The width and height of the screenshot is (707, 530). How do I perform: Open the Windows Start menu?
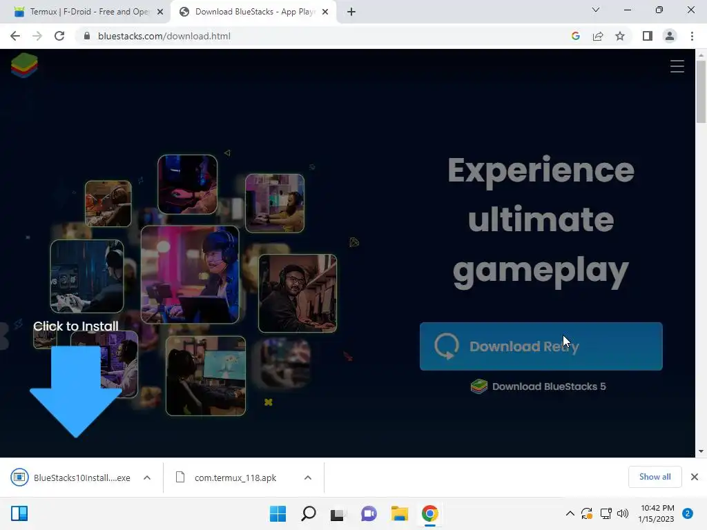[x=278, y=513]
